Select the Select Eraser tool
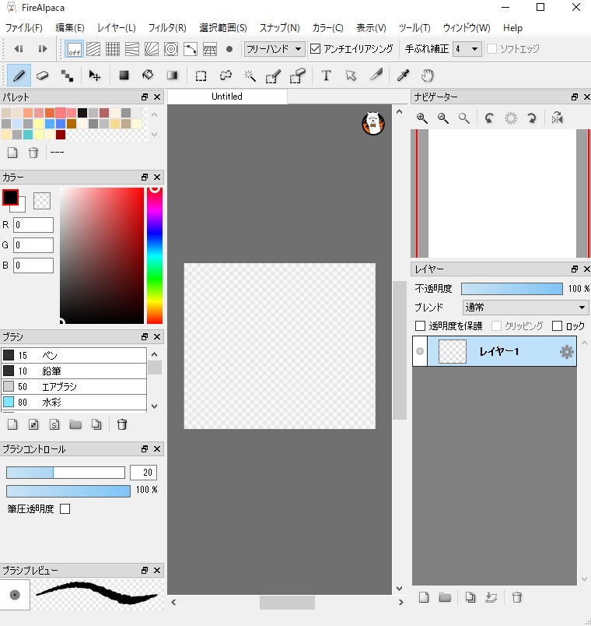This screenshot has width=591, height=626. (x=298, y=76)
